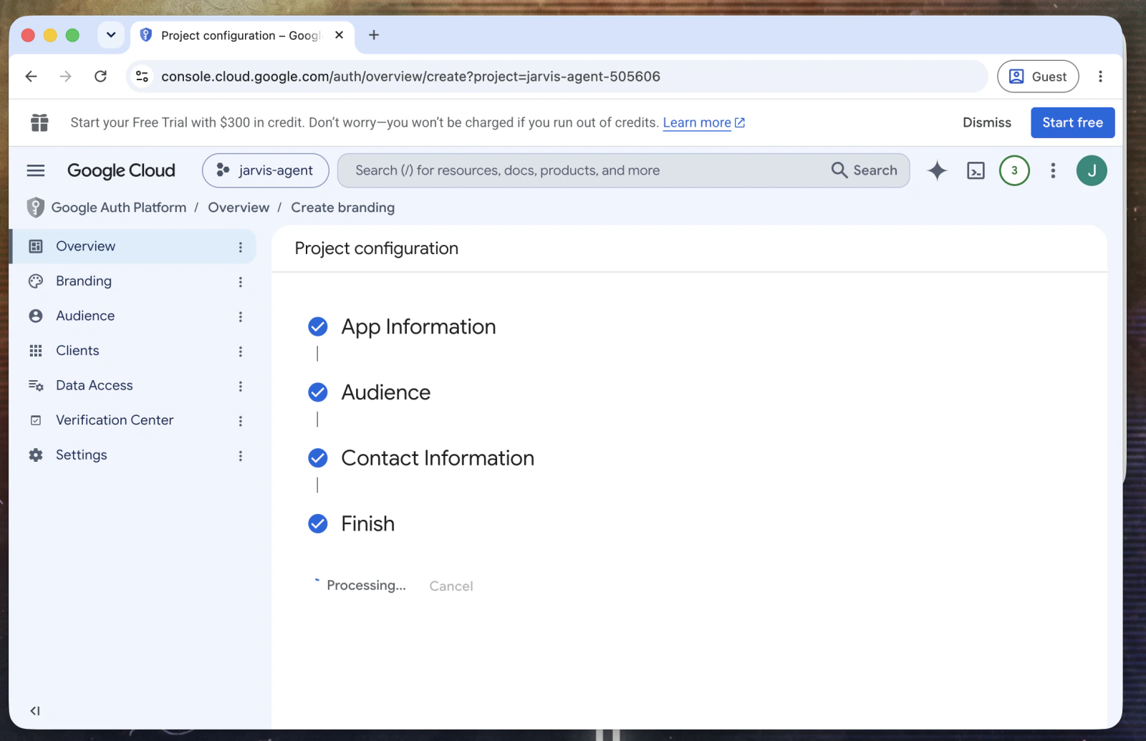Switch to the Project configuration browser tab
1146x741 pixels.
(242, 36)
